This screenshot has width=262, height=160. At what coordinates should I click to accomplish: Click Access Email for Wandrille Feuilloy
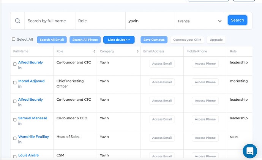162,138
